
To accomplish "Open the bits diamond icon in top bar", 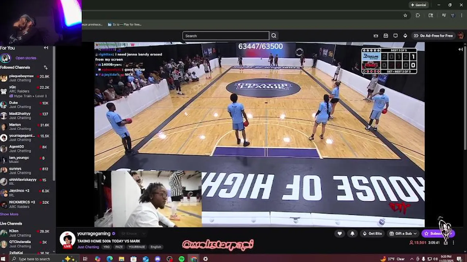I will (405, 36).
